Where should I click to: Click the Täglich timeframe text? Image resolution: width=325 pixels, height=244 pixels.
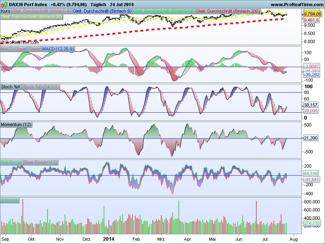(x=98, y=4)
